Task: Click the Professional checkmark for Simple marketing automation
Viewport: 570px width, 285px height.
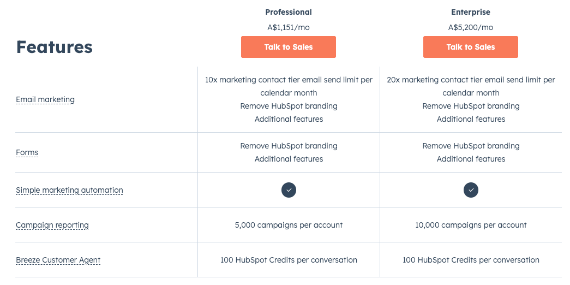Action: 289,190
